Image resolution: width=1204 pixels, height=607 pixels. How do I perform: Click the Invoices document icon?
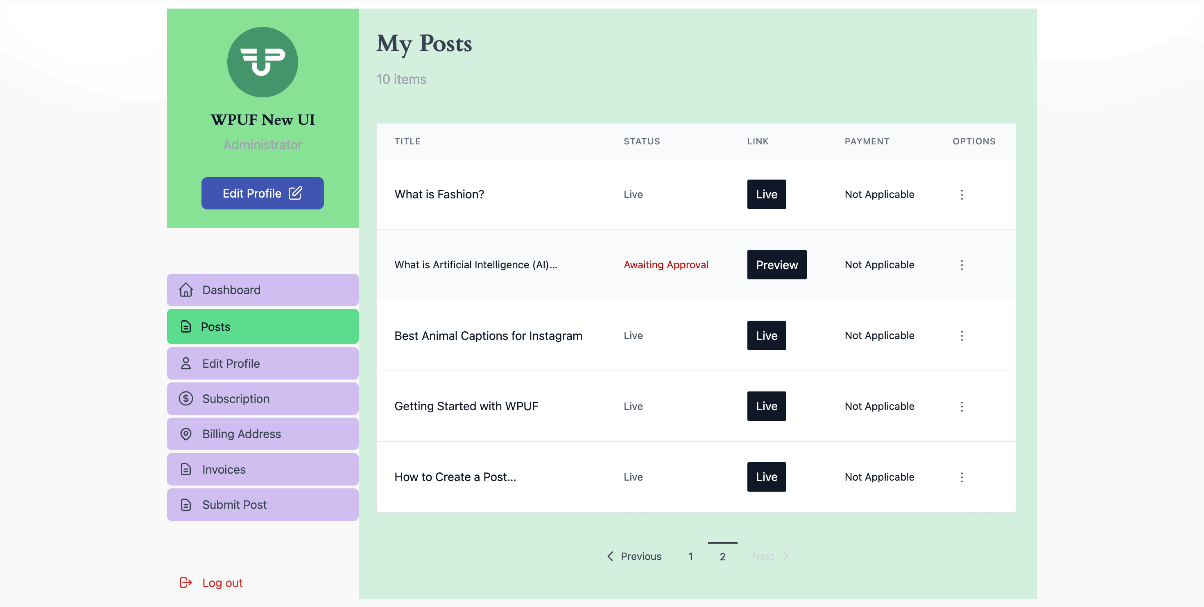click(x=186, y=469)
